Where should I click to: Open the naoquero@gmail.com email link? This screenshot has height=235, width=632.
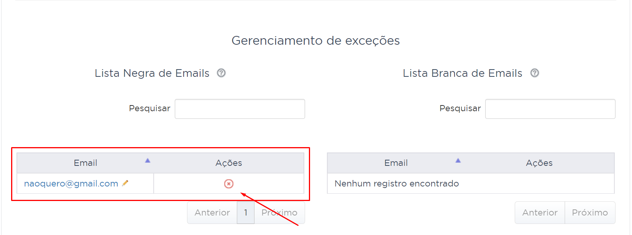[71, 184]
